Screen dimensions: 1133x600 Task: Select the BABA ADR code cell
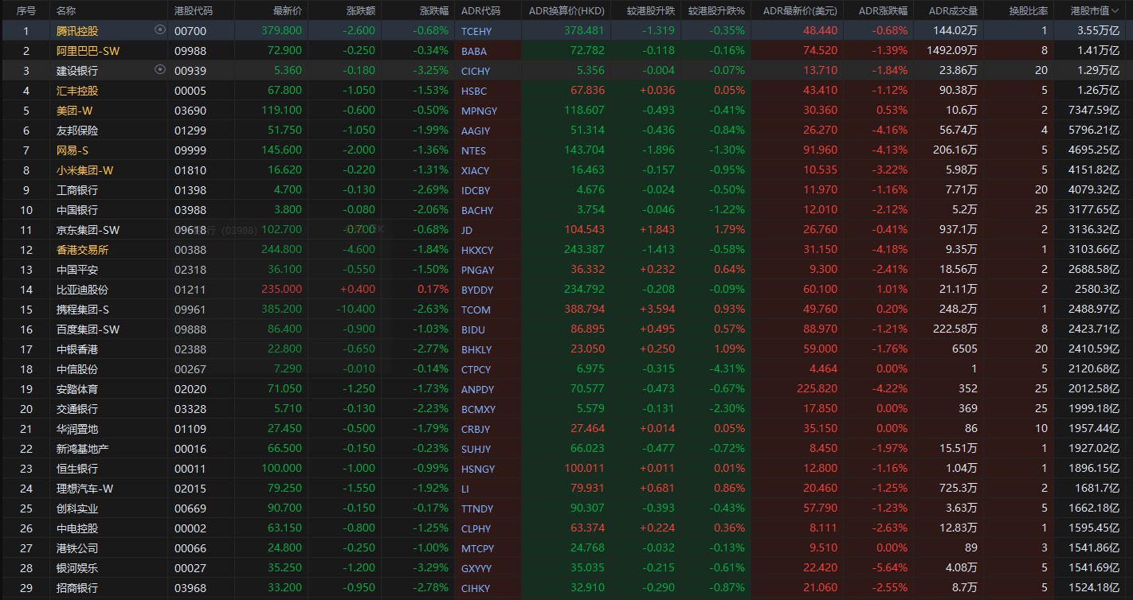tap(474, 51)
